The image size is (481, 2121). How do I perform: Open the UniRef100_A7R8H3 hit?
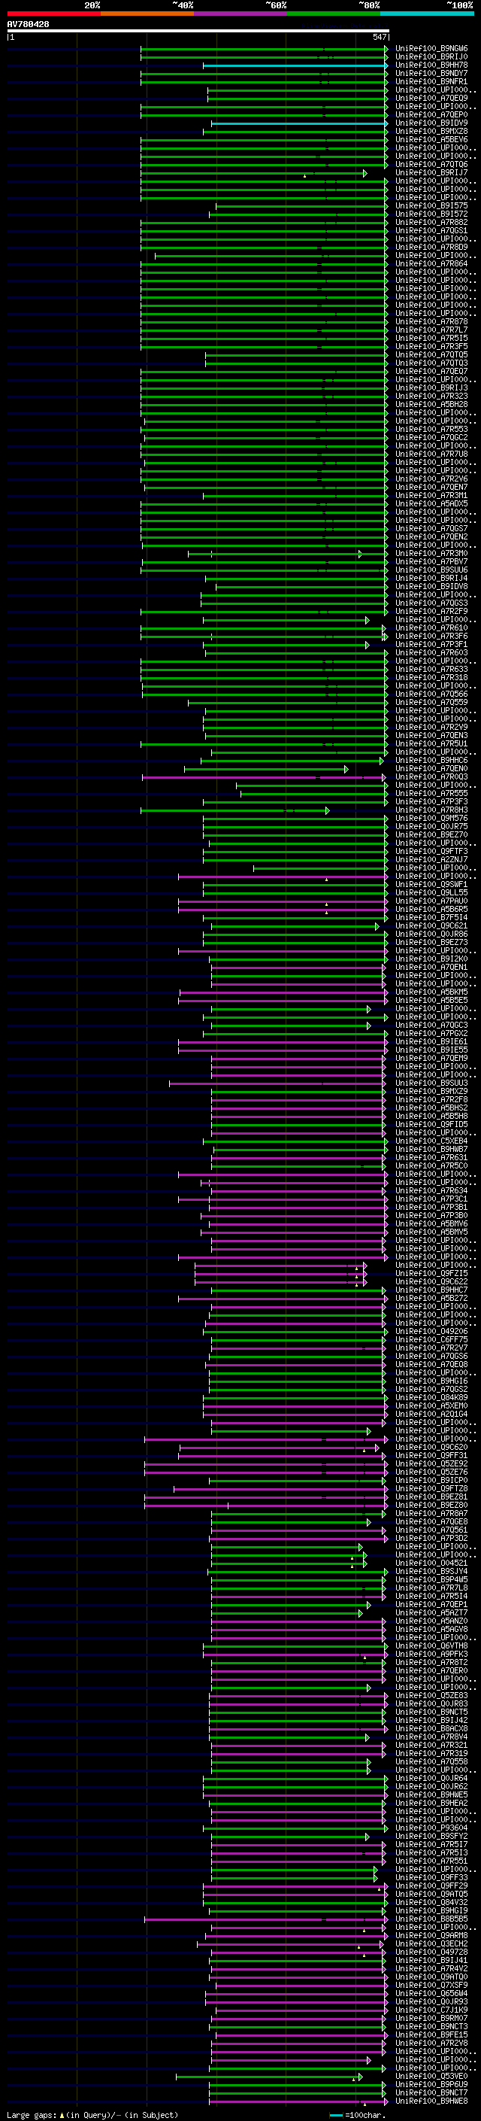[431, 810]
